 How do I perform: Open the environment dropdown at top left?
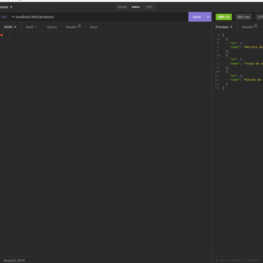pos(6,7)
